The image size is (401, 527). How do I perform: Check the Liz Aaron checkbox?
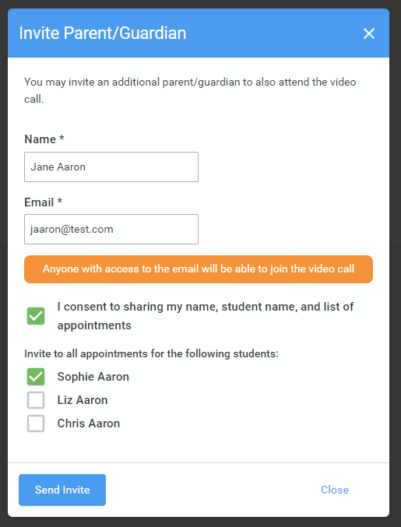point(36,400)
